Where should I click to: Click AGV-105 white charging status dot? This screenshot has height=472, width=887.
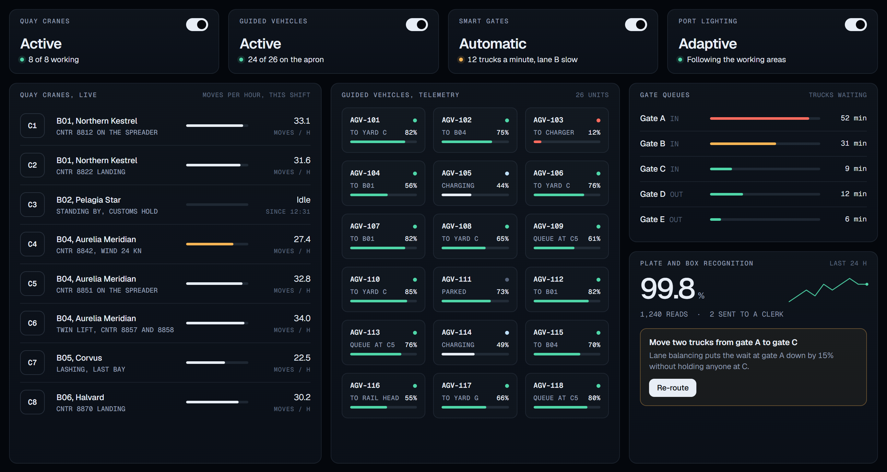[x=507, y=173]
